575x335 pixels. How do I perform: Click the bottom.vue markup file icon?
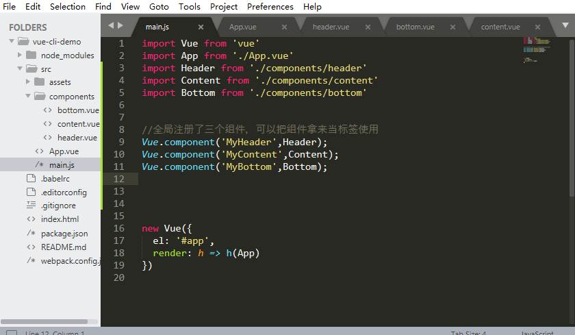(x=47, y=110)
